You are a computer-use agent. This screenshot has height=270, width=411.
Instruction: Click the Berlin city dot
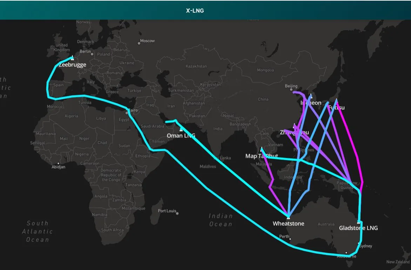coord(92,54)
